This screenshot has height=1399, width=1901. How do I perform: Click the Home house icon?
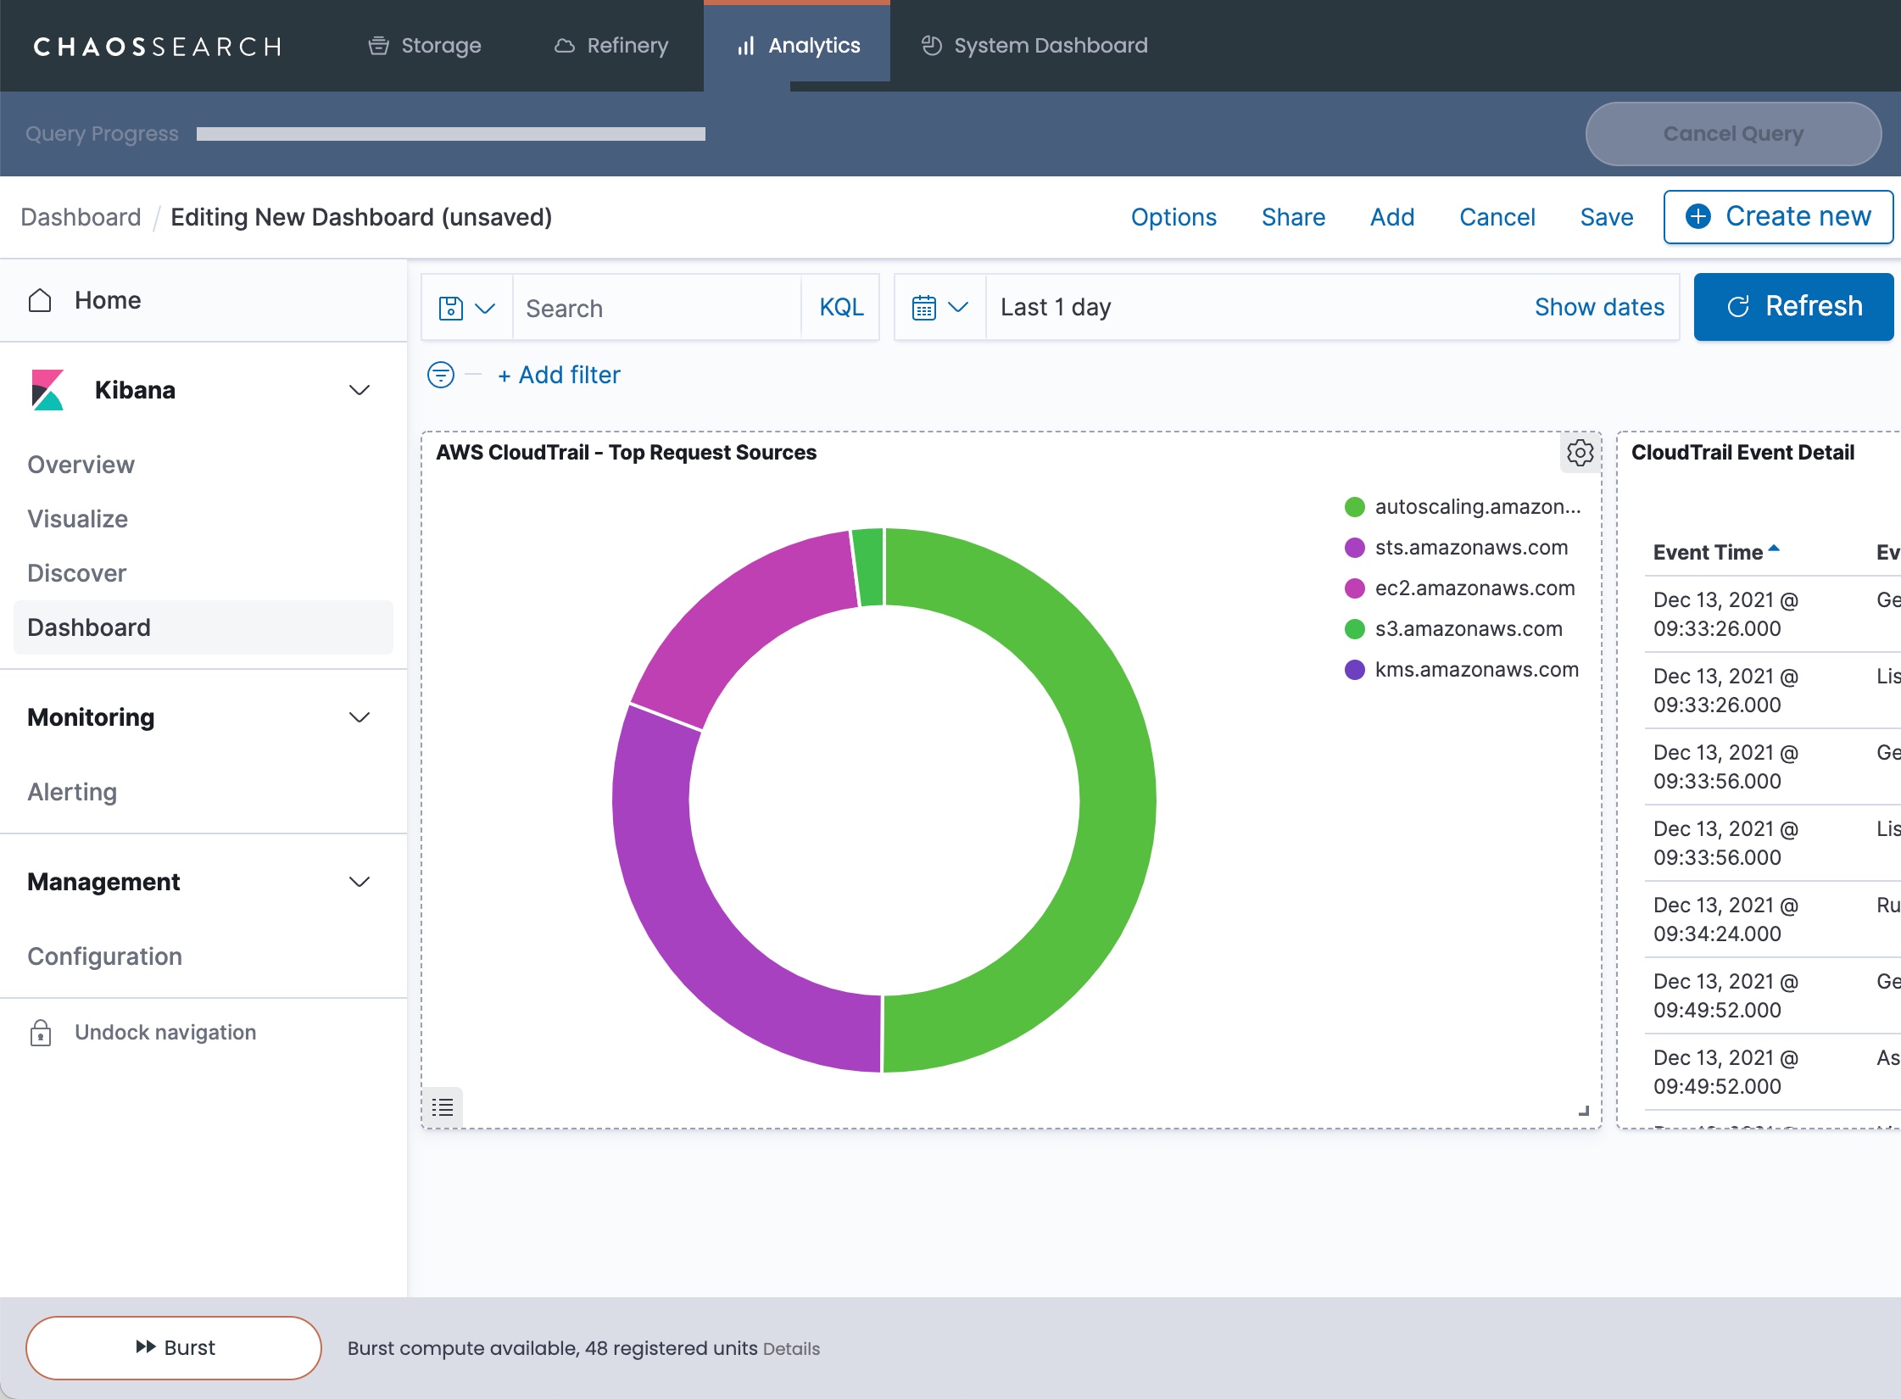click(x=40, y=300)
